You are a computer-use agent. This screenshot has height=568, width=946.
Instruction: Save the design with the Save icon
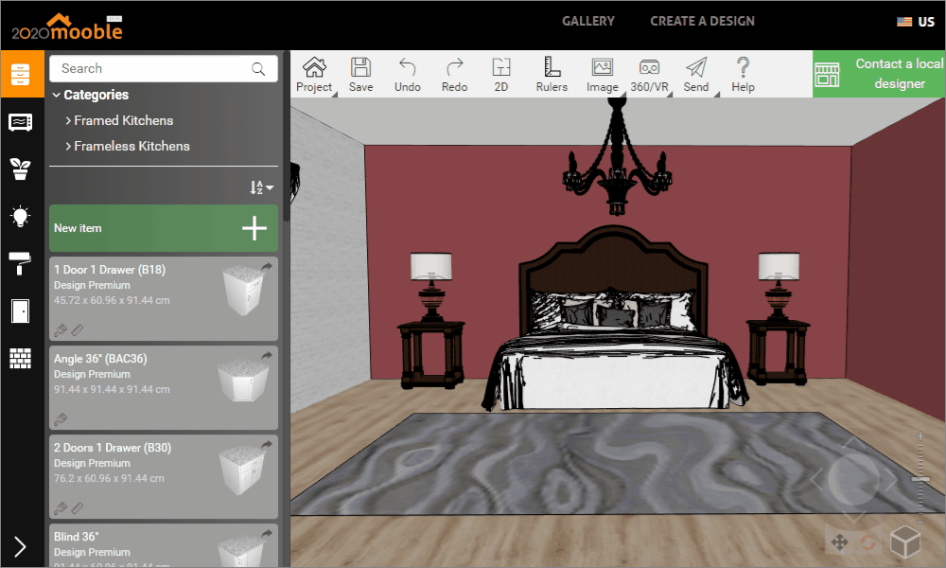(x=360, y=74)
